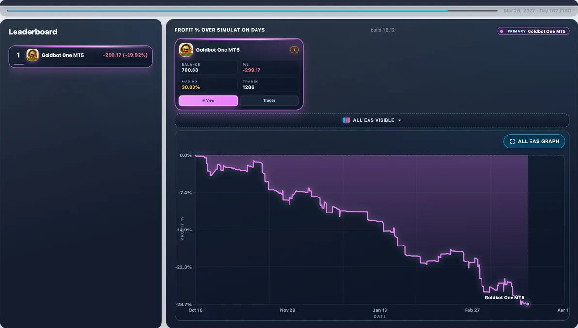Click the Goldbot One MT5 label on the chart
Viewport: 578px width, 328px height.
coord(504,298)
